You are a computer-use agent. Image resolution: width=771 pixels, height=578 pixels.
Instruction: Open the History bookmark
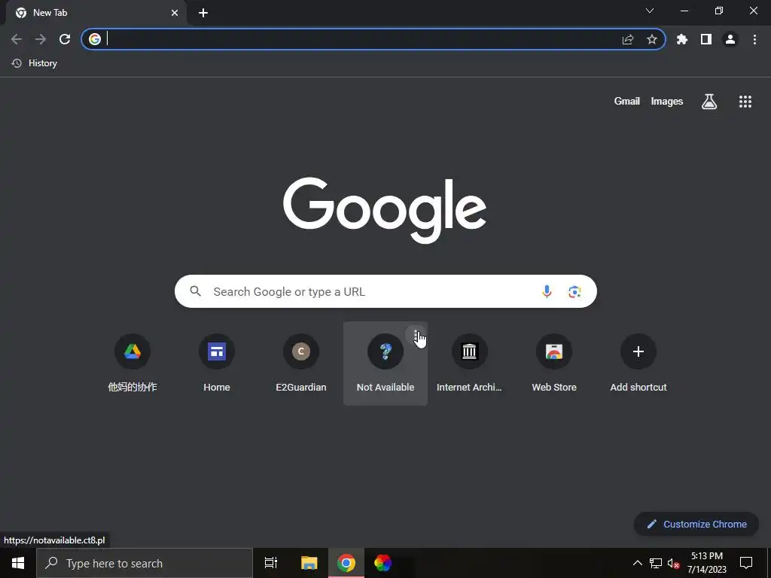[35, 63]
